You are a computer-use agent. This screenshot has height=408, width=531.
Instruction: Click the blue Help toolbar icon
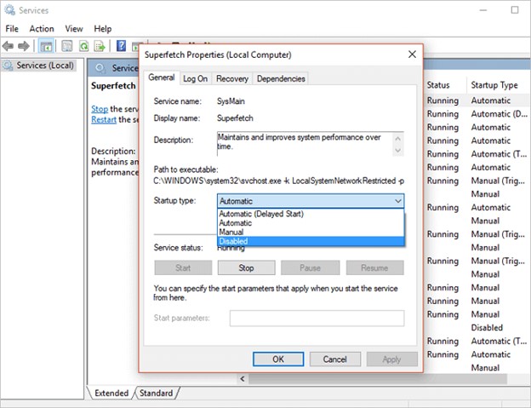[122, 46]
